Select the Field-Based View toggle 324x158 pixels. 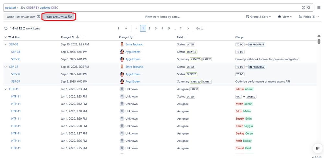click(59, 17)
